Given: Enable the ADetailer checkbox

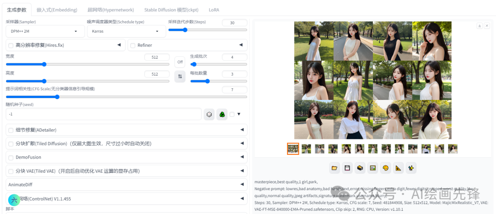Looking at the screenshot, I should point(11,130).
